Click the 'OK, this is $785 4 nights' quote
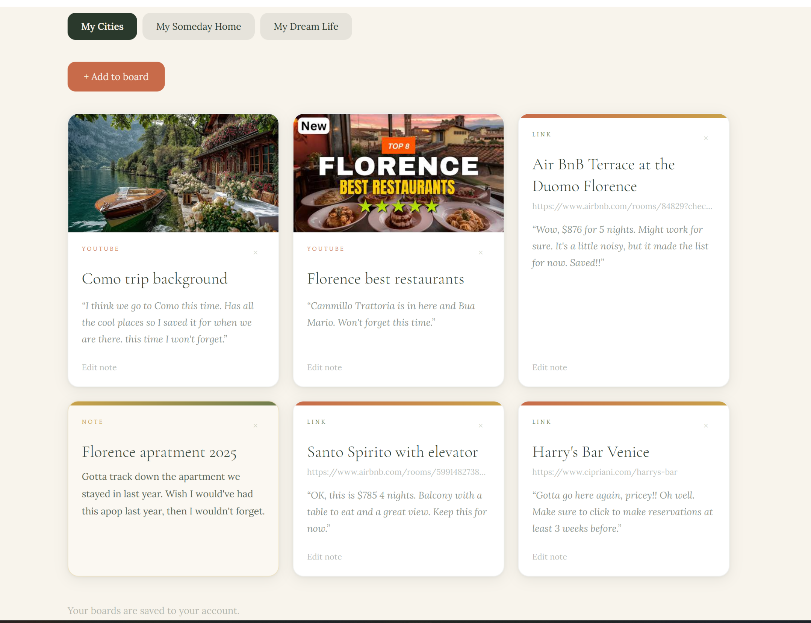Screen dimensions: 811x623 pyautogui.click(x=397, y=512)
